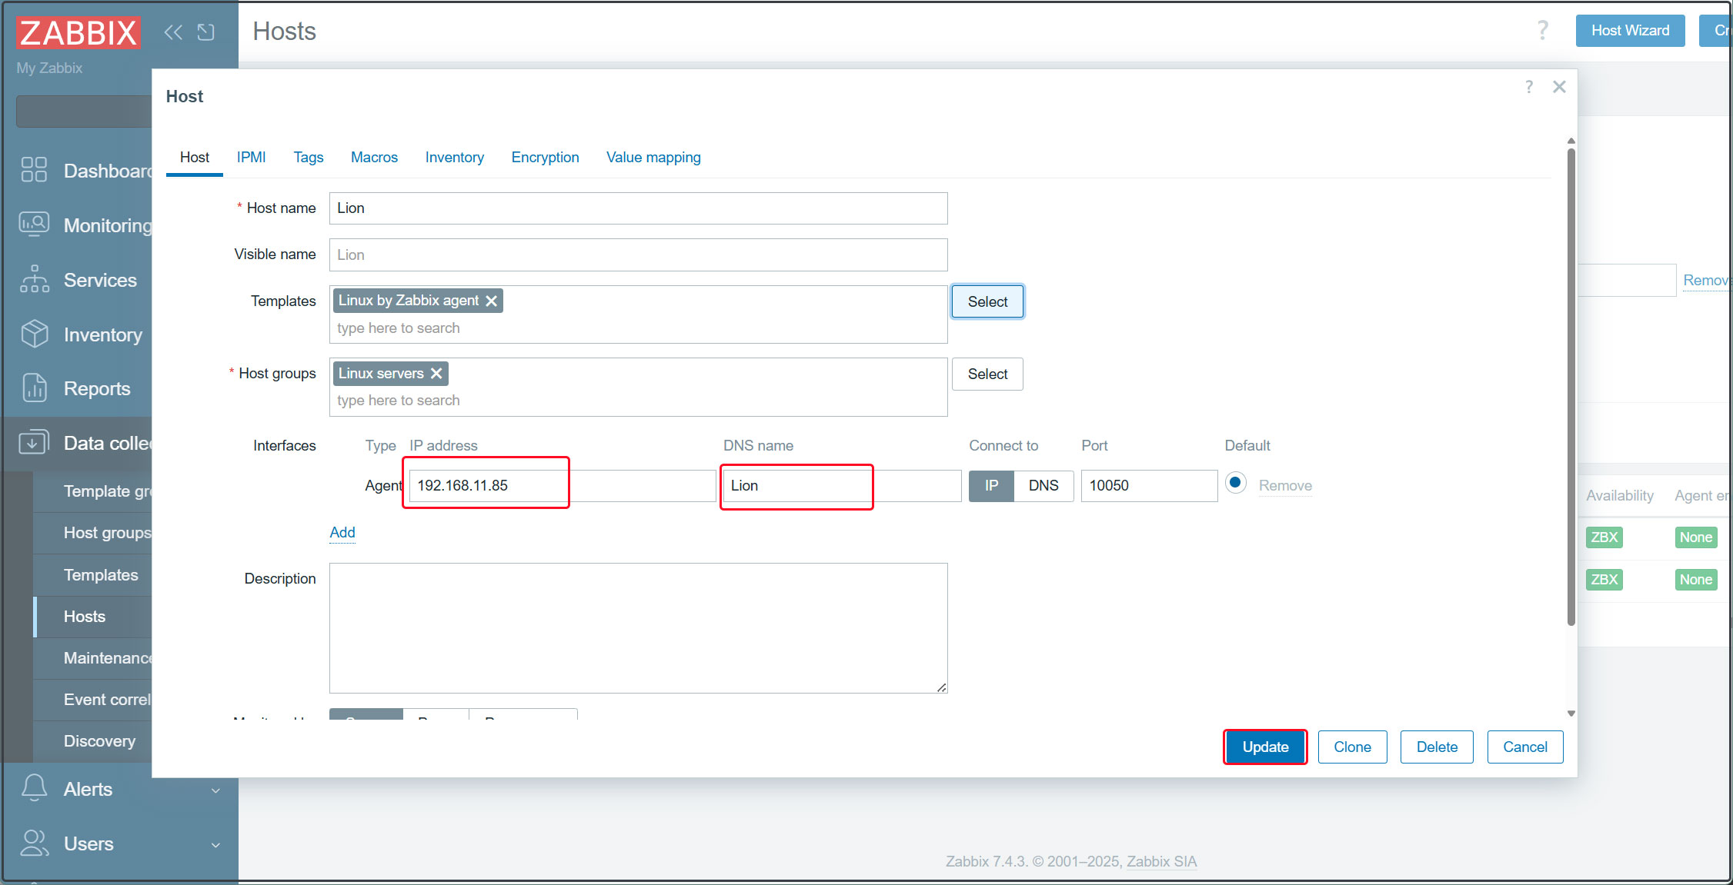Screen dimensions: 1733x885
Task: Remove Linux by Zabbix agent template
Action: (492, 301)
